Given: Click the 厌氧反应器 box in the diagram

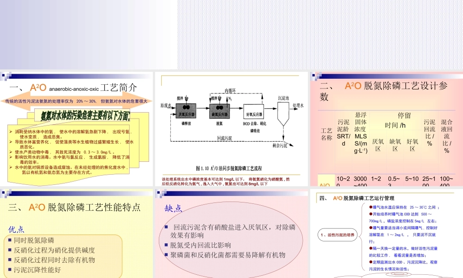Looking at the screenshot, I should pos(186,111).
